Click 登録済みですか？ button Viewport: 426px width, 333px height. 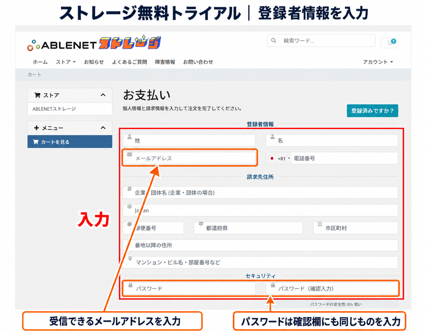tap(372, 110)
